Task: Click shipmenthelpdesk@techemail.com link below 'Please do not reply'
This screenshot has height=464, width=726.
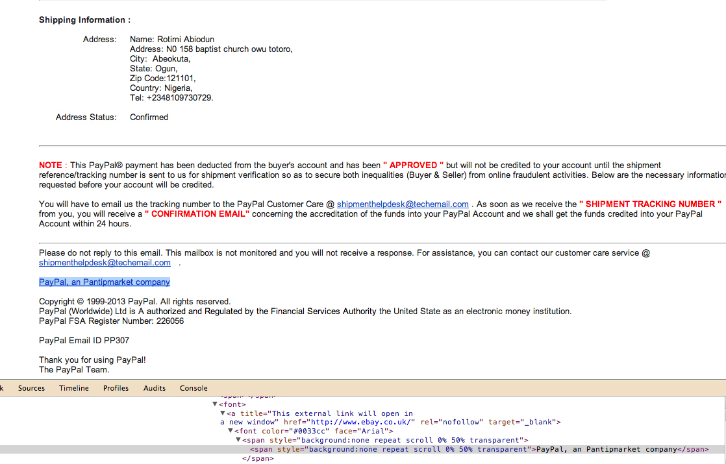Action: tap(105, 263)
